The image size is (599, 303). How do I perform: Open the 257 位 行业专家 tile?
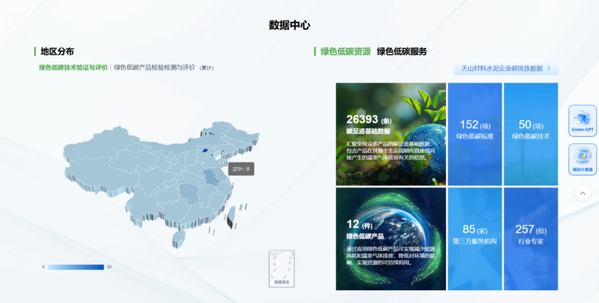click(531, 239)
